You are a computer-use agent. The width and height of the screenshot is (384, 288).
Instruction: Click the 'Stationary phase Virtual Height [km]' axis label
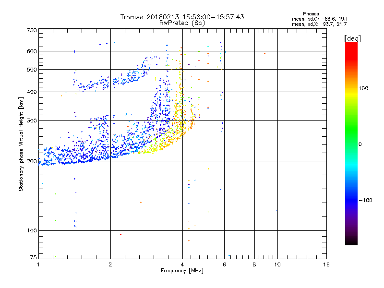coord(21,144)
